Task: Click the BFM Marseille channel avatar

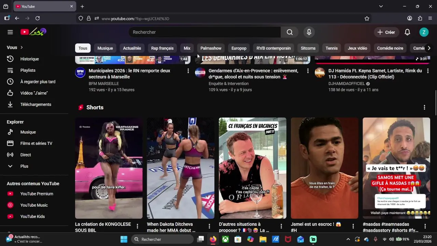Action: click(80, 72)
